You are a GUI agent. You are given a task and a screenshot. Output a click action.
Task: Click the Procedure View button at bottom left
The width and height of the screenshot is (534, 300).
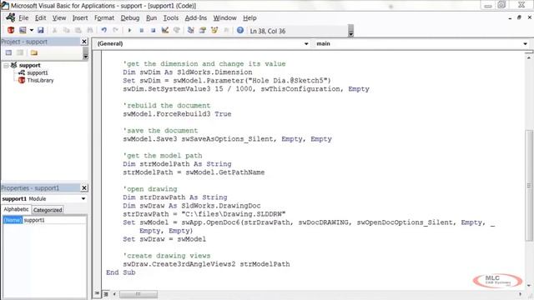(97, 294)
